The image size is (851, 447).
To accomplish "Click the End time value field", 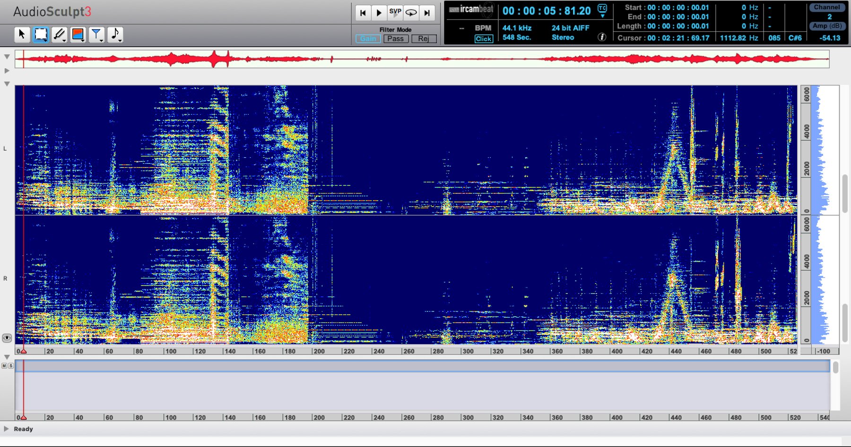I will 678,17.
